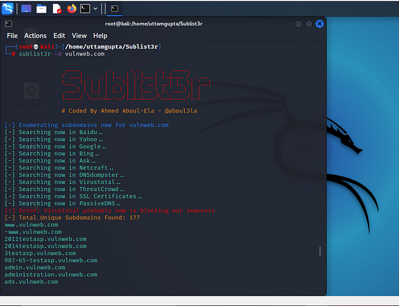Click the 'Searching now in Baidu' line
Image resolution: width=399 pixels, height=306 pixels.
coord(54,132)
